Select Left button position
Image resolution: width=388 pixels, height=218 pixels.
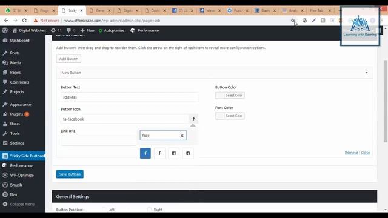point(104,210)
